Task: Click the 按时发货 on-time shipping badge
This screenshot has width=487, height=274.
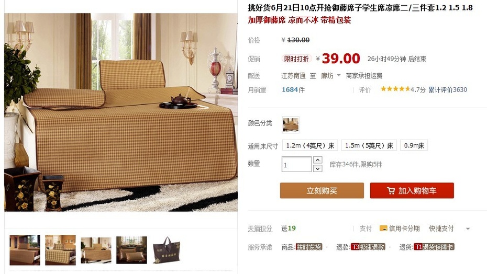Action: (x=309, y=247)
